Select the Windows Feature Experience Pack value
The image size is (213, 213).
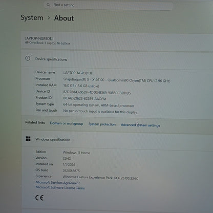(100, 178)
